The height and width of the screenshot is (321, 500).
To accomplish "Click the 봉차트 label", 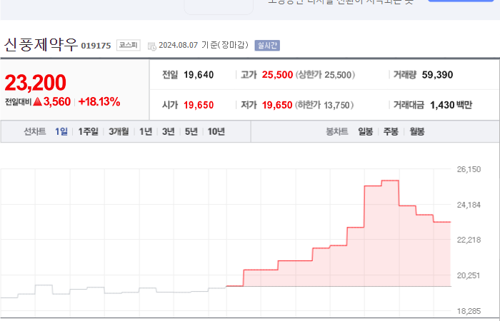I will (x=336, y=131).
